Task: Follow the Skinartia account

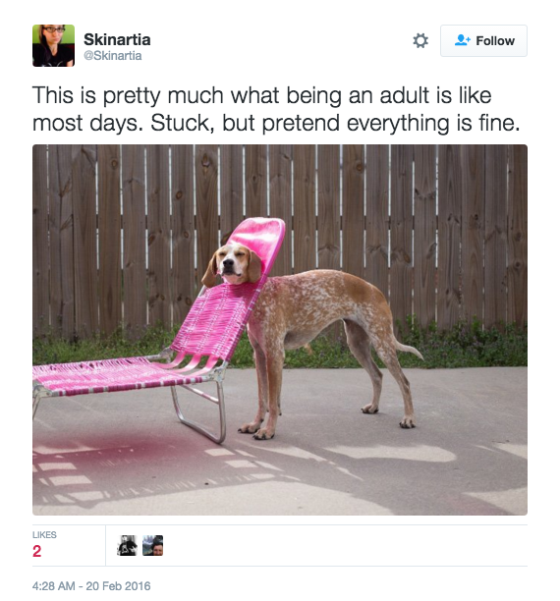Action: point(483,40)
